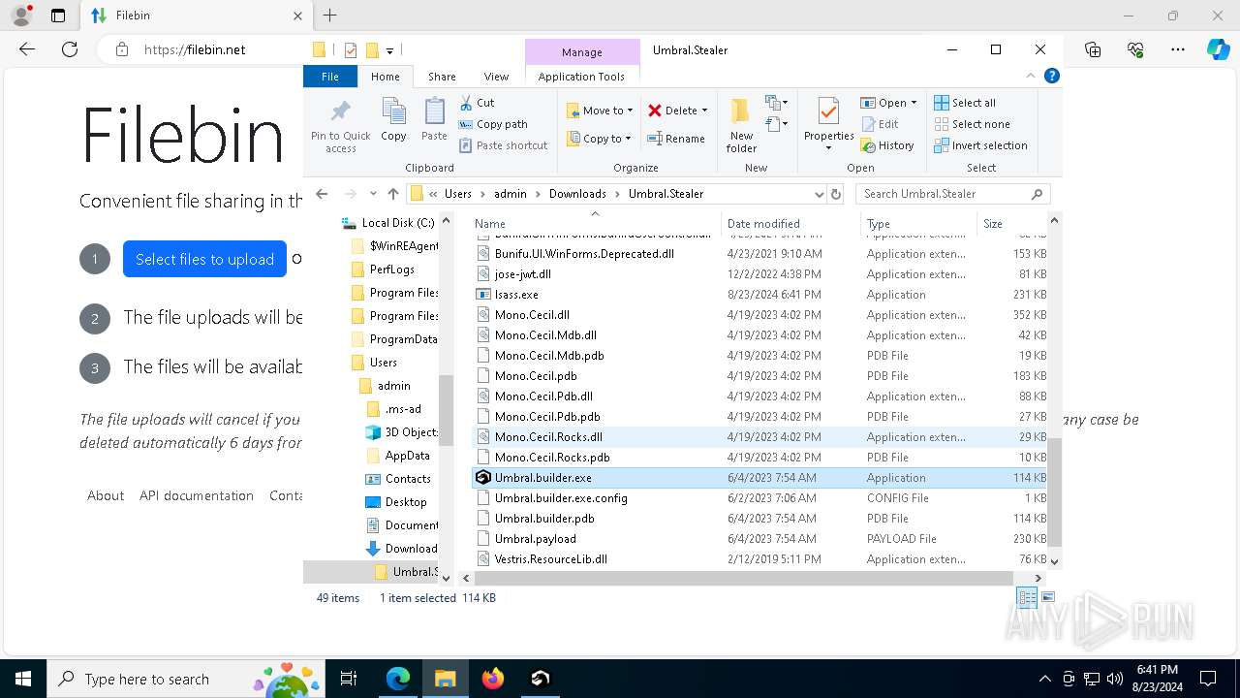Switch to the View ribbon tab
Viewport: 1240px width, 698px height.
[x=496, y=77]
